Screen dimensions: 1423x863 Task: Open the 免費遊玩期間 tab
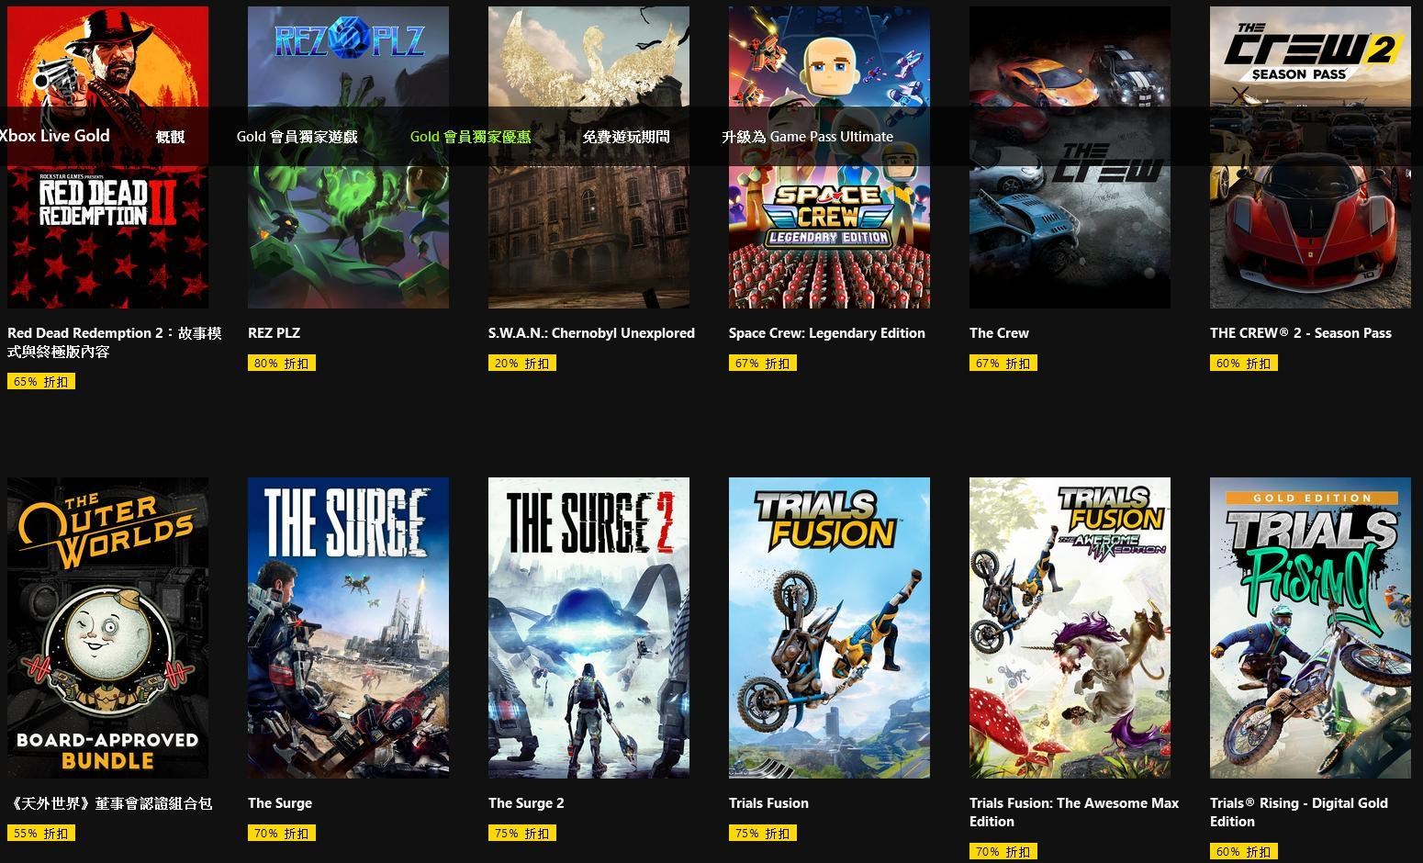coord(626,137)
